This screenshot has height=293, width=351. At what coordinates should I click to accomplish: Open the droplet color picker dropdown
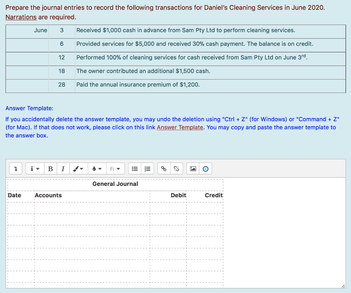[97, 168]
